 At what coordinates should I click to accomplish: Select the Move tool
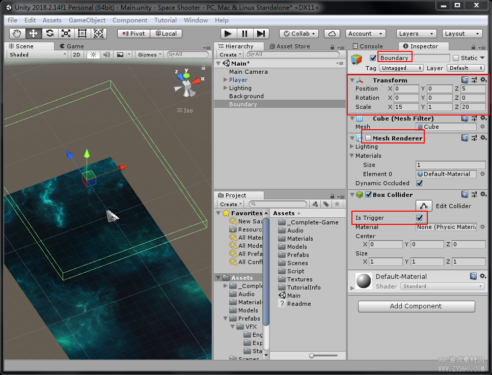[33, 34]
